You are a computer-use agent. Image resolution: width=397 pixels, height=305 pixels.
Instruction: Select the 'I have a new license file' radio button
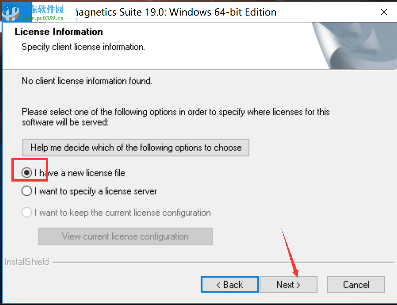pos(27,173)
